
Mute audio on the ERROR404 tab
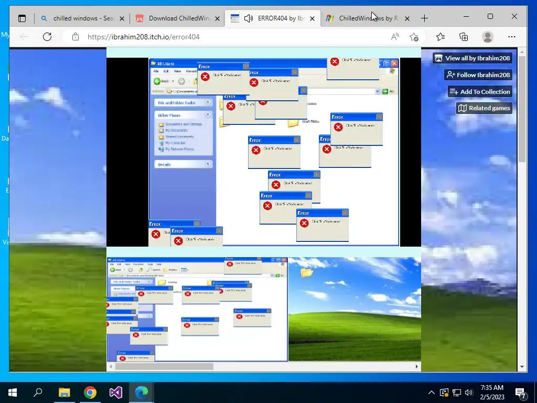pos(248,18)
